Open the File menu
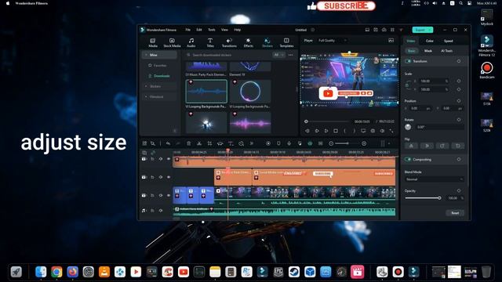 click(x=188, y=30)
